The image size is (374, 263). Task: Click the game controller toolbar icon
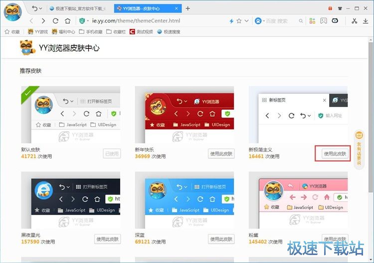(x=324, y=21)
